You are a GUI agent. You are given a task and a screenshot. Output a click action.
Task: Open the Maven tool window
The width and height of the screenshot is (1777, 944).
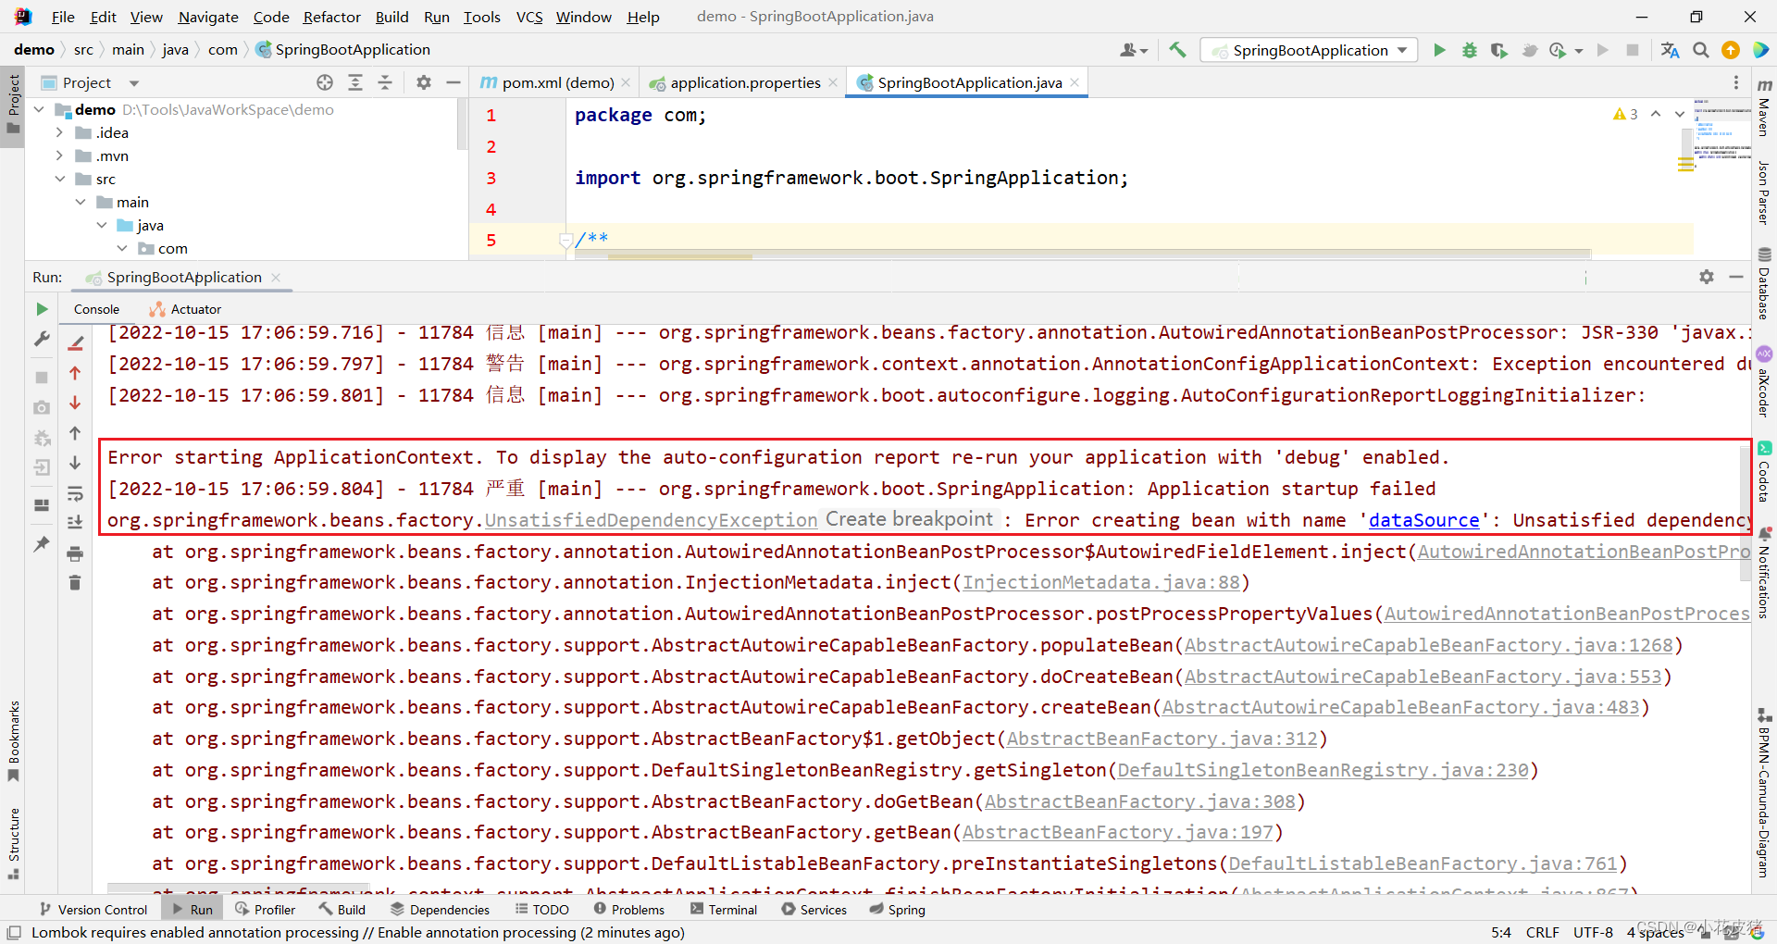point(1764,107)
